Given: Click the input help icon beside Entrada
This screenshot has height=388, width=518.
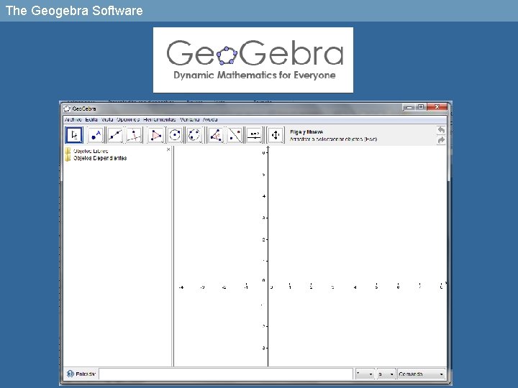Looking at the screenshot, I should pyautogui.click(x=70, y=374).
